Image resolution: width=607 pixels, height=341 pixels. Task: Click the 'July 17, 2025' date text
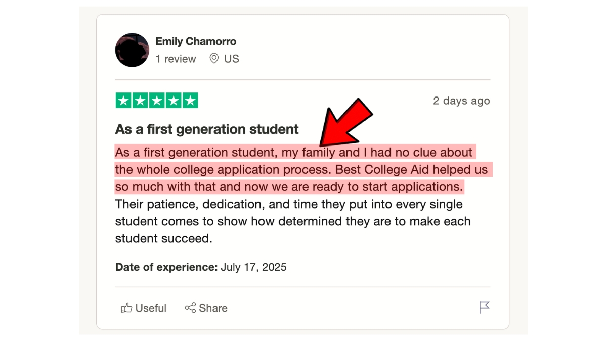pyautogui.click(x=253, y=267)
